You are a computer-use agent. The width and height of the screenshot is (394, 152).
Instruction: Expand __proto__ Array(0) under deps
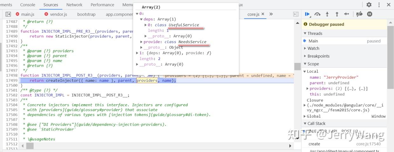(146, 36)
